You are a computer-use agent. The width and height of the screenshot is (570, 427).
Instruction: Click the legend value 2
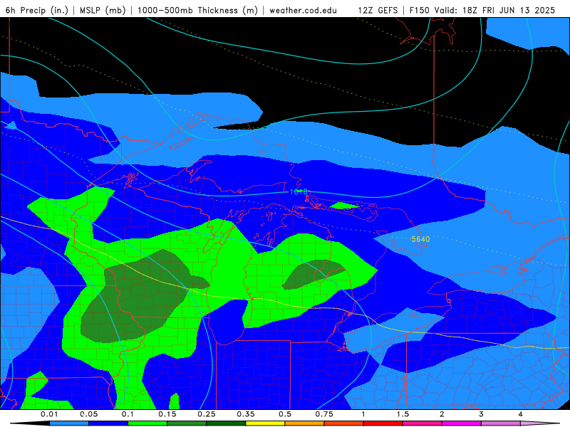coord(442,414)
